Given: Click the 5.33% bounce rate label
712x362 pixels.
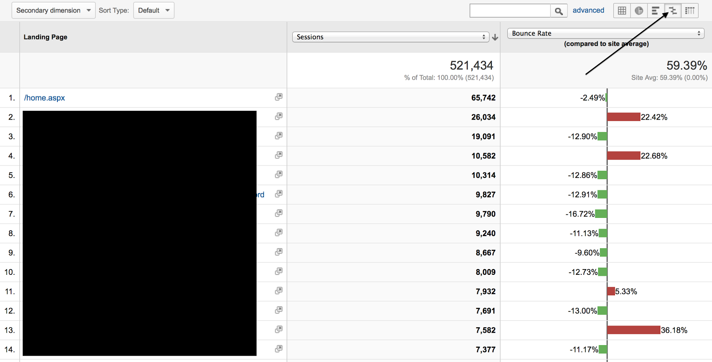Looking at the screenshot, I should click(626, 291).
